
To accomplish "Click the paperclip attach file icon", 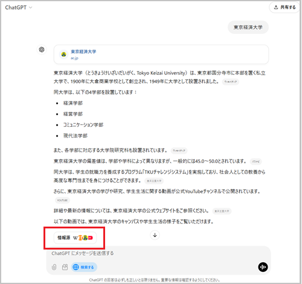I will pyautogui.click(x=54, y=267).
